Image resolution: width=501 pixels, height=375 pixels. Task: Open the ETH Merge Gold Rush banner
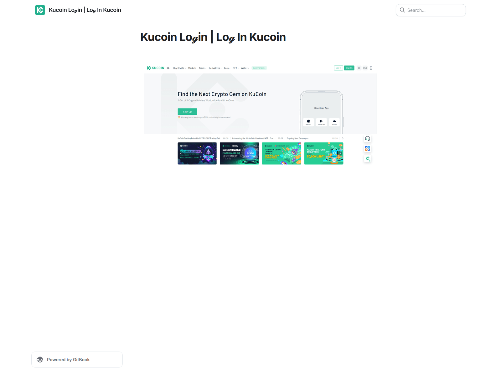click(197, 153)
